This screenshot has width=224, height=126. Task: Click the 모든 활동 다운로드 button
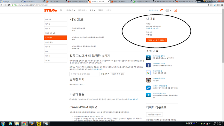[155, 114]
